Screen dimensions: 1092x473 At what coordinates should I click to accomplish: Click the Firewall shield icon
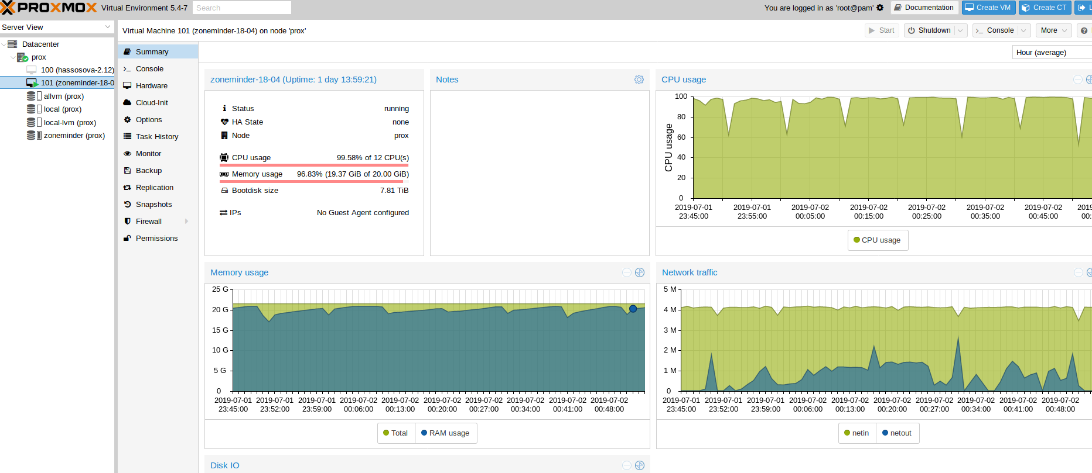pyautogui.click(x=127, y=221)
